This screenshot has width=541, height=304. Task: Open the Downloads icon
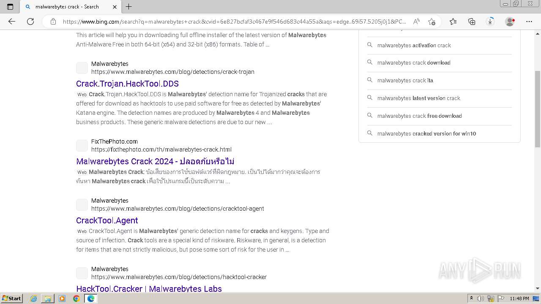[x=490, y=22]
